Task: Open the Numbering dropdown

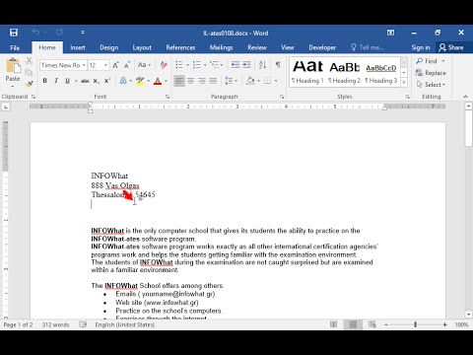Action: pos(205,65)
